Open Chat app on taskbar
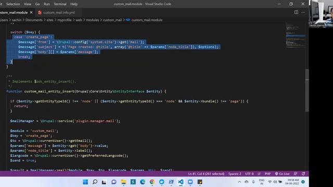Image resolution: width=333 pixels, height=187 pixels. click(114, 182)
